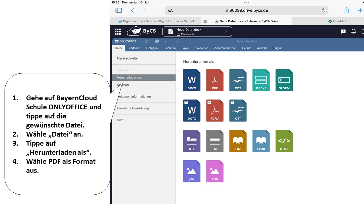
Task: Select Erweiterte Einstellungen in side menu
Action: [134, 108]
